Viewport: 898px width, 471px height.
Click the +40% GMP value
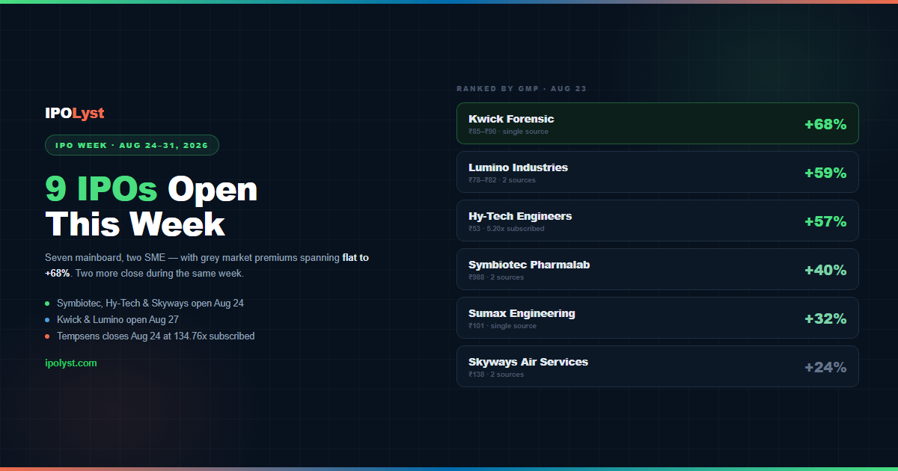point(825,270)
